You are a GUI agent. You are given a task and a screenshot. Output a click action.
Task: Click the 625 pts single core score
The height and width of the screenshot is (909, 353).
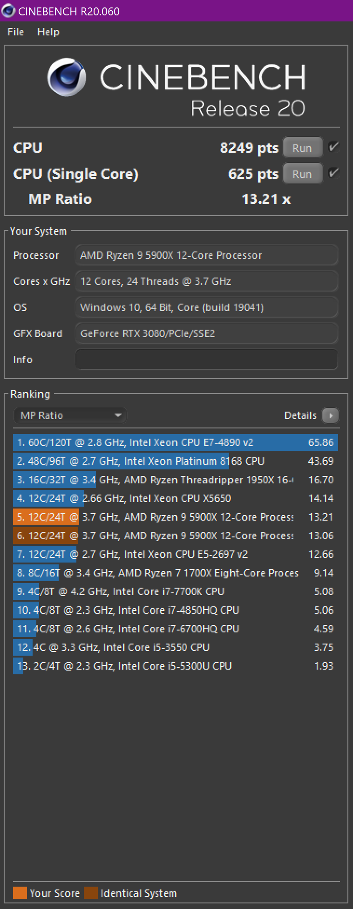pyautogui.click(x=253, y=174)
